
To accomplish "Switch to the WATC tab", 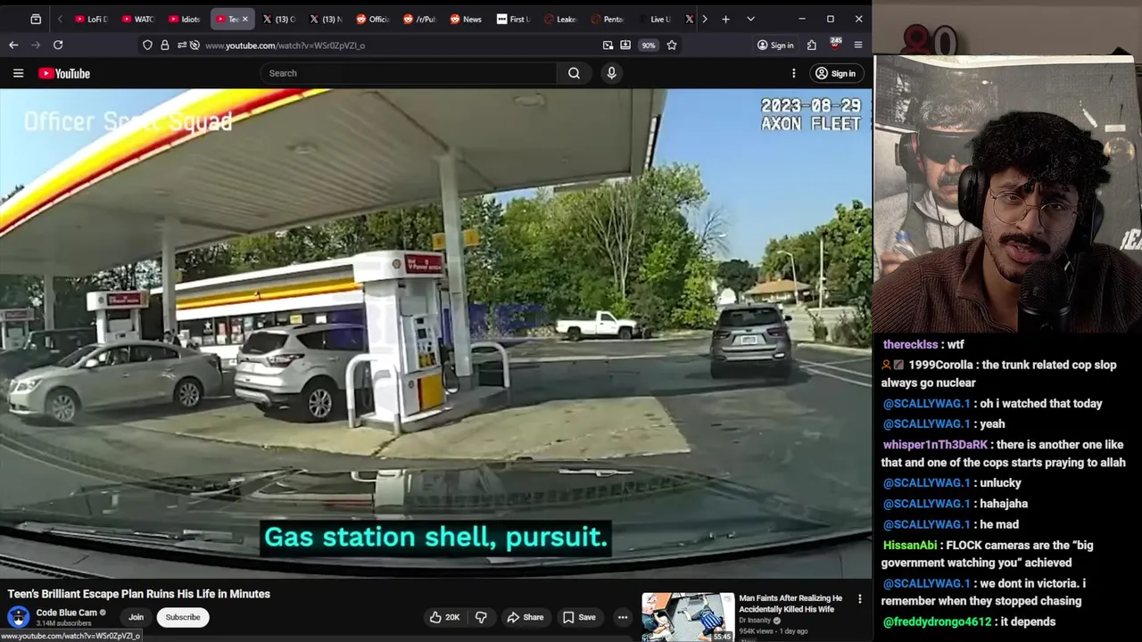I will (x=138, y=19).
